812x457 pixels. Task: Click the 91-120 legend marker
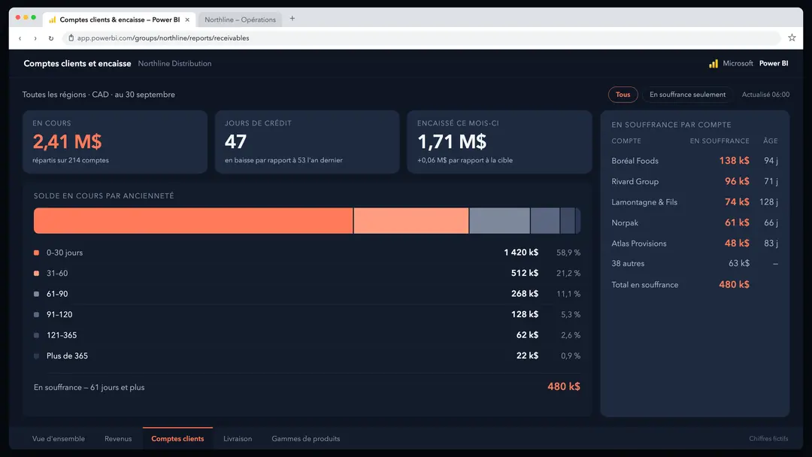coord(36,315)
